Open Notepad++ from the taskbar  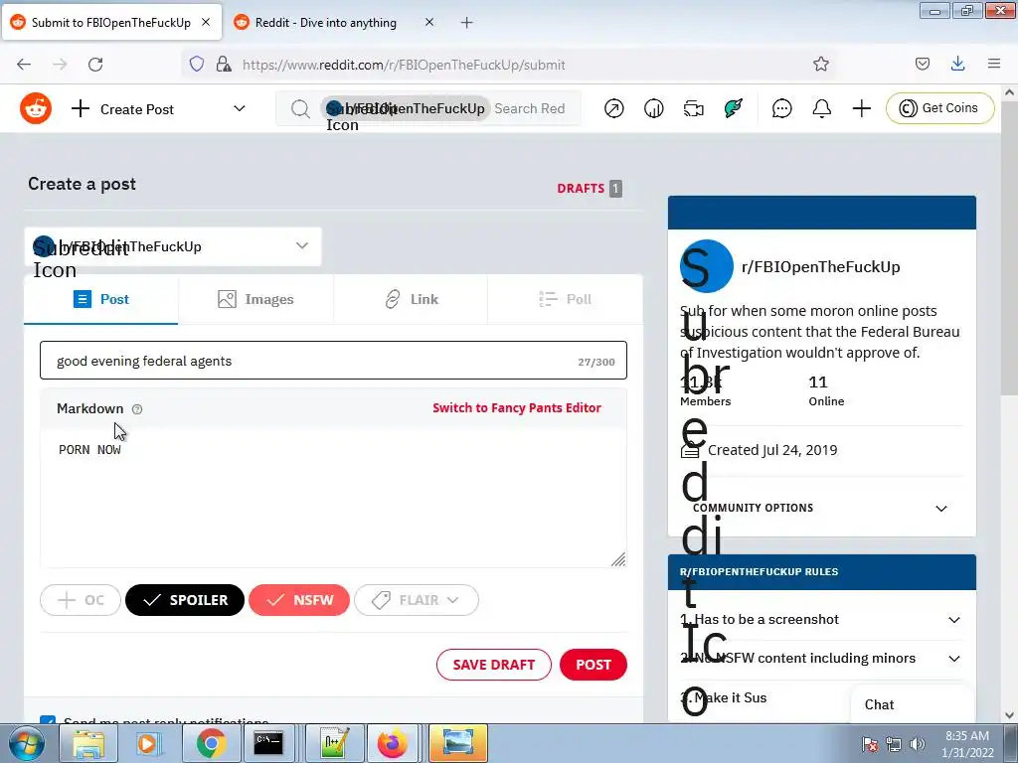tap(334, 743)
